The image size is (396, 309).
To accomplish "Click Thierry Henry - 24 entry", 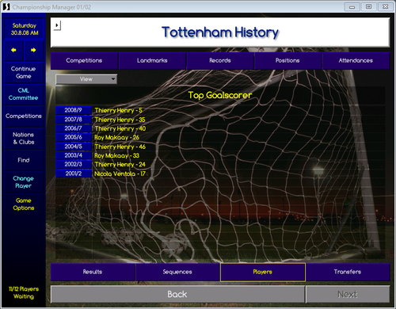I will 120,165.
